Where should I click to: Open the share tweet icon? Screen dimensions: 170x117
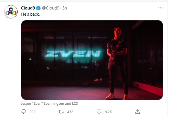pyautogui.click(x=137, y=111)
